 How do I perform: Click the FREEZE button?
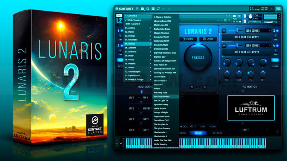198,58
